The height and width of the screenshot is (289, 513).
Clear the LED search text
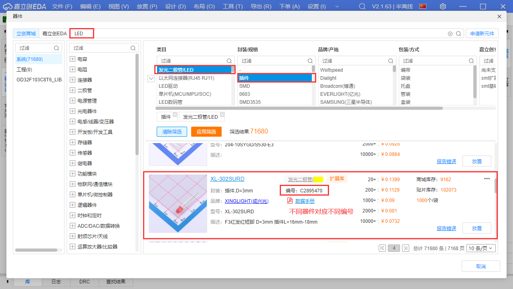point(450,34)
